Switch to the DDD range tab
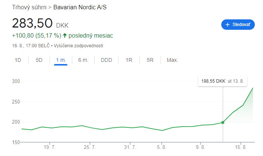 tap(106, 60)
